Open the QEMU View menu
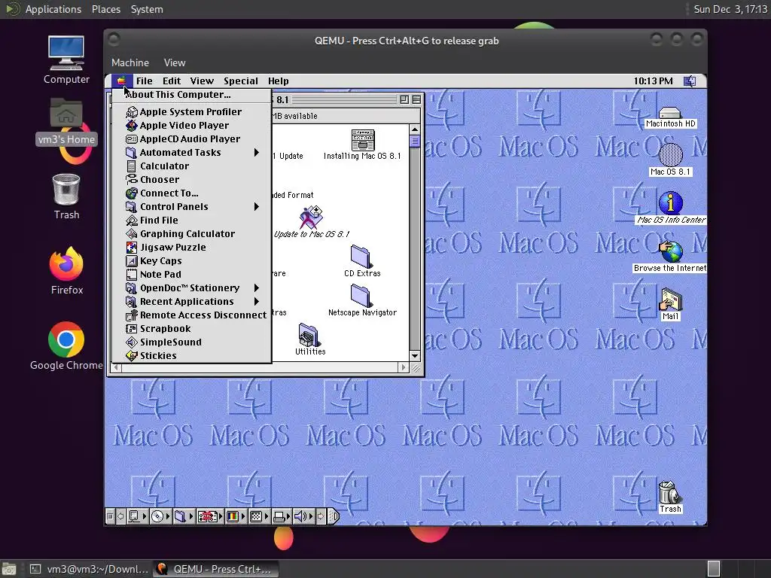 (175, 62)
